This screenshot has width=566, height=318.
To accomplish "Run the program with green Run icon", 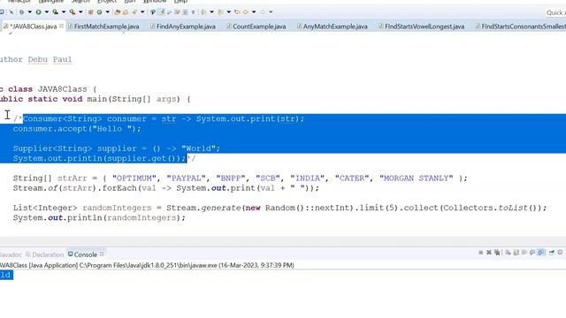I will click(x=38, y=12).
